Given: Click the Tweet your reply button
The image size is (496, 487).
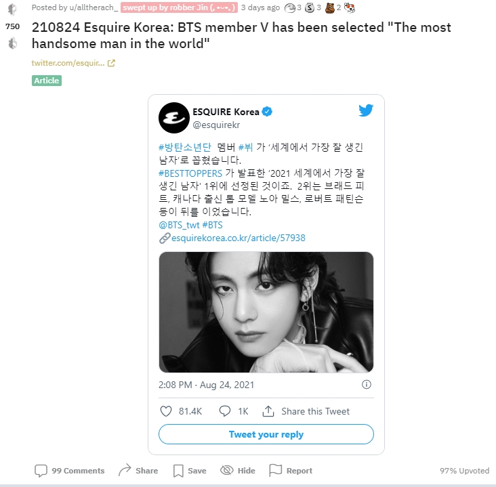Looking at the screenshot, I should click(x=266, y=434).
